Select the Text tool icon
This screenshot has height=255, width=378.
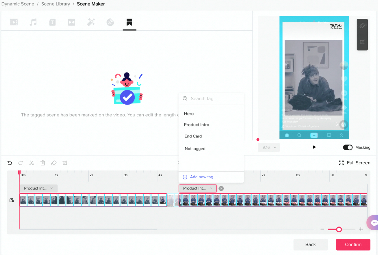pyautogui.click(x=52, y=22)
